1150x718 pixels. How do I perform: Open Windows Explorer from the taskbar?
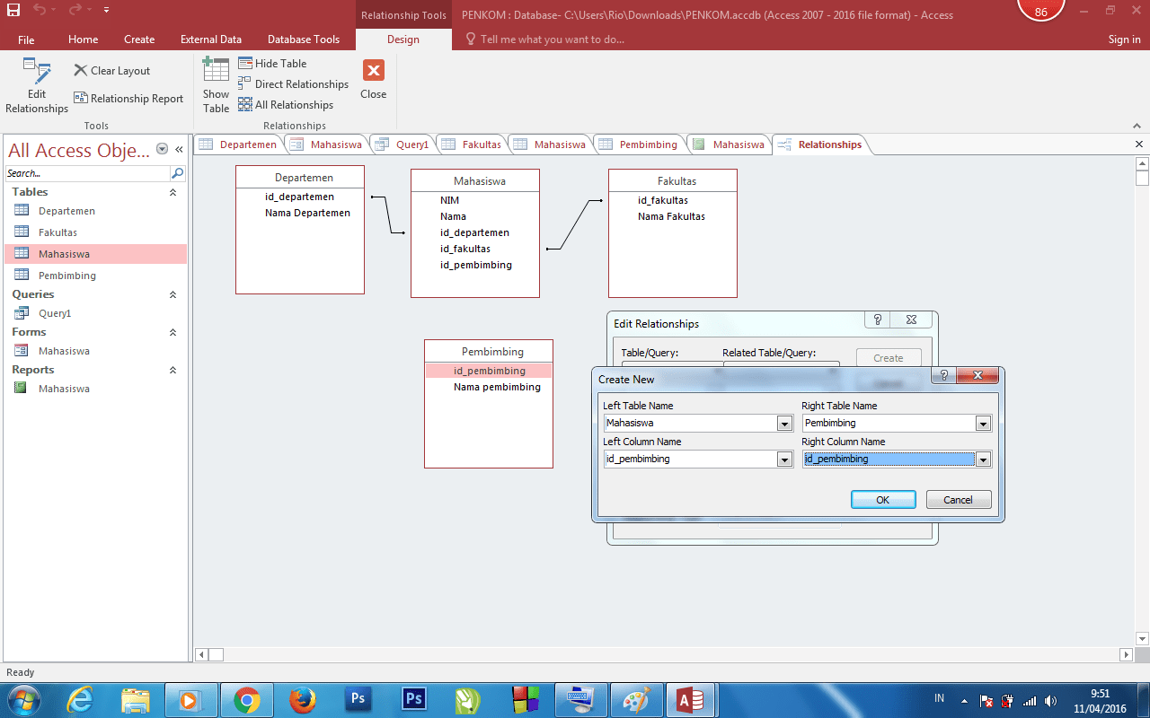click(x=136, y=700)
